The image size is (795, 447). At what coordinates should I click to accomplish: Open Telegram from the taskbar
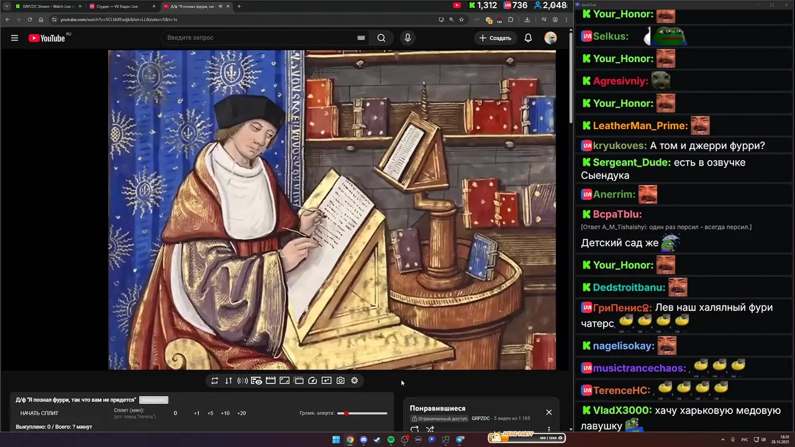click(460, 440)
